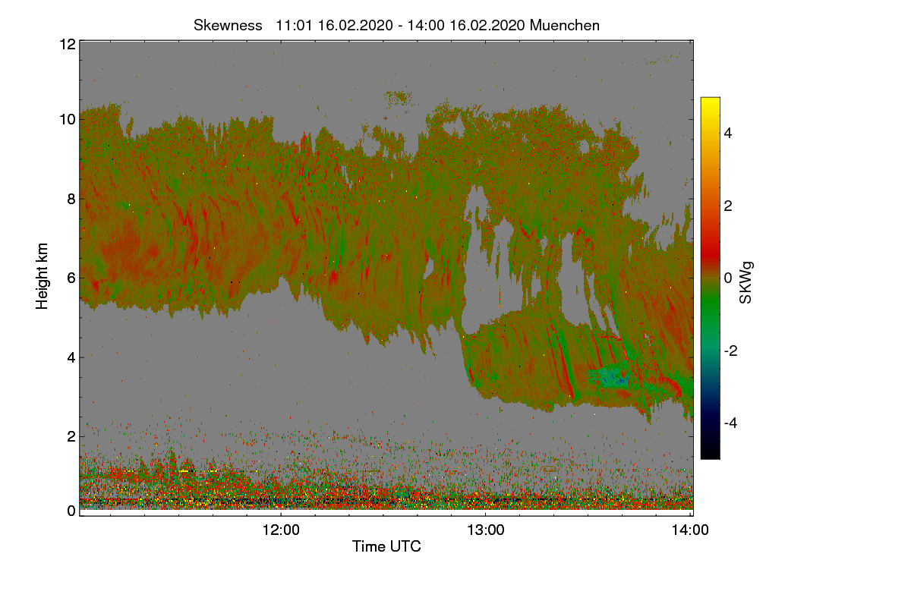
Task: Click the "Time UTC" x-axis label
Action: [386, 546]
